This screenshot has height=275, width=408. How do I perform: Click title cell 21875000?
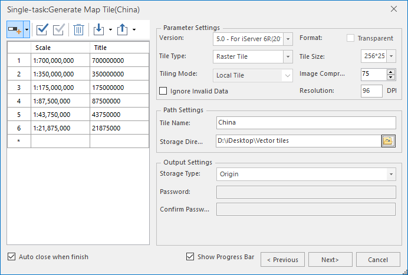click(120, 128)
